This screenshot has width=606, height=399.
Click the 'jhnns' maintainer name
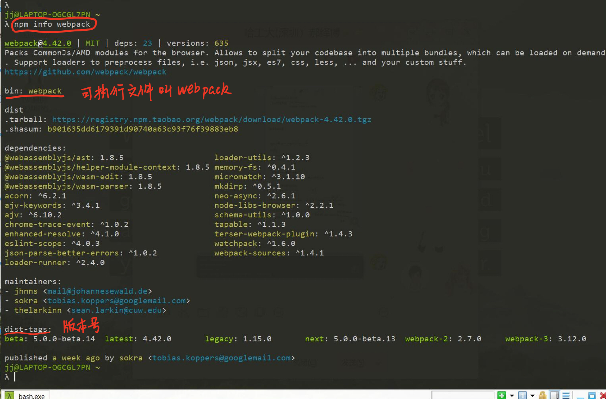(x=26, y=291)
